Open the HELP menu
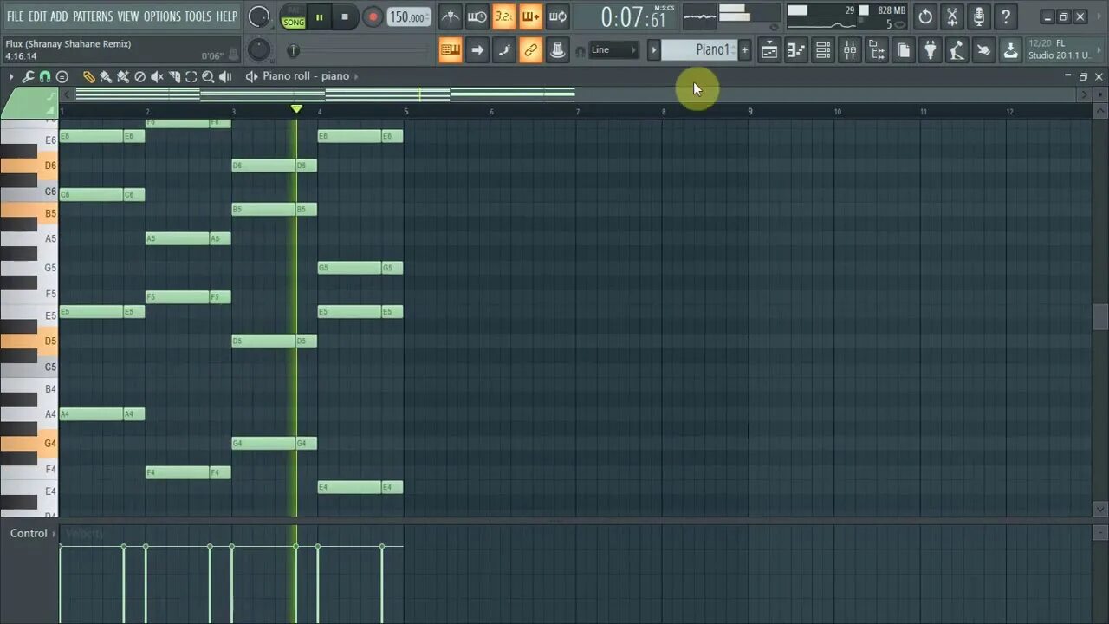1109x624 pixels. (226, 16)
